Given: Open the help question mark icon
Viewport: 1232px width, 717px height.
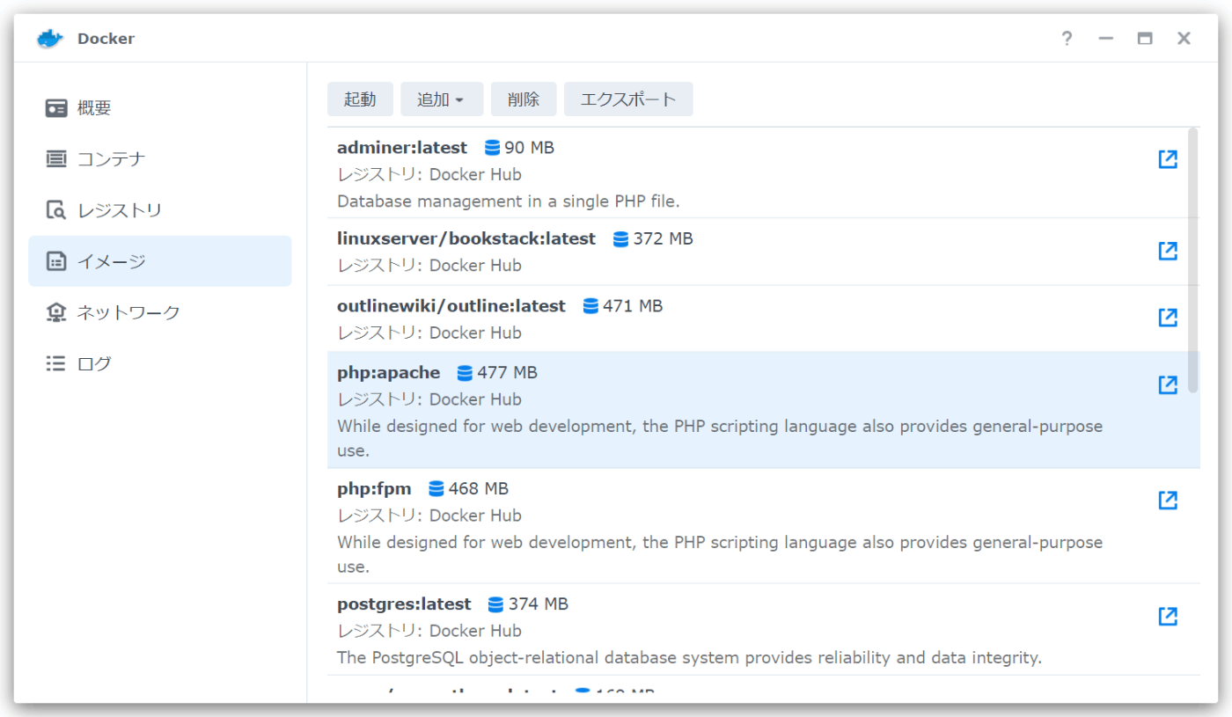Looking at the screenshot, I should click(x=1067, y=39).
